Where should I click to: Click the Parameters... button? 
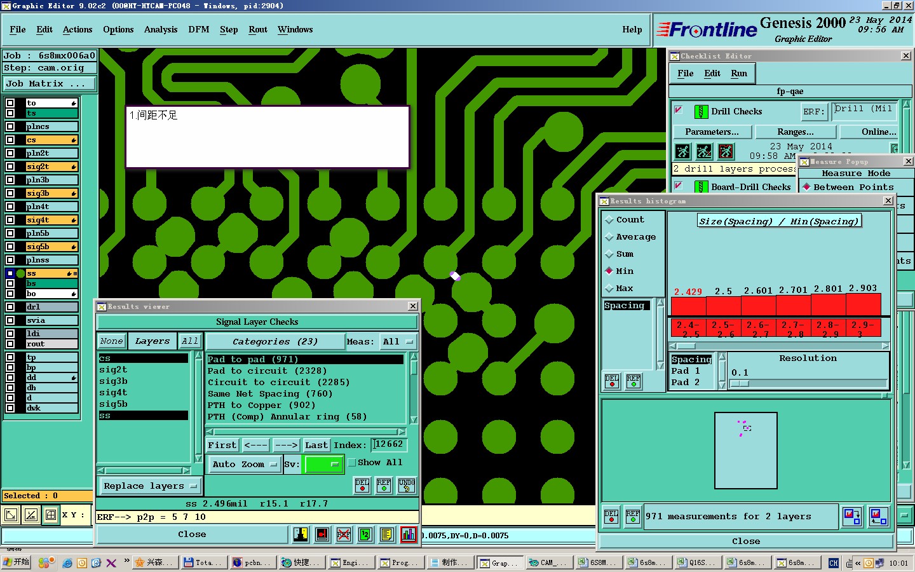coord(712,132)
